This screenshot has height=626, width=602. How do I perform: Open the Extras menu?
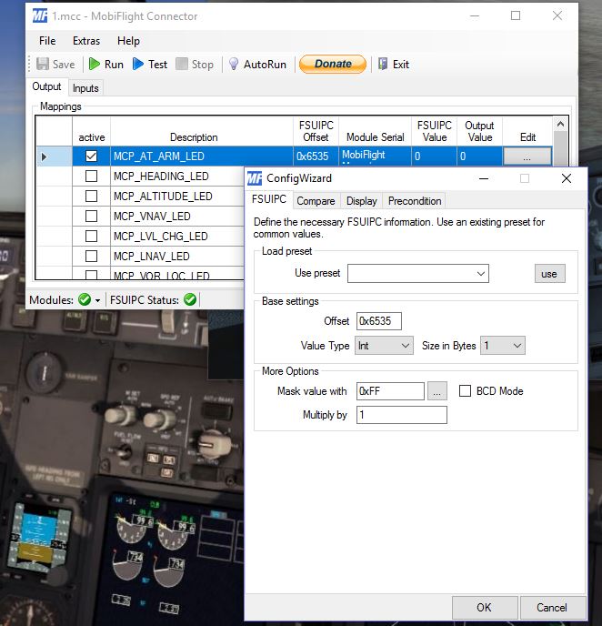86,41
